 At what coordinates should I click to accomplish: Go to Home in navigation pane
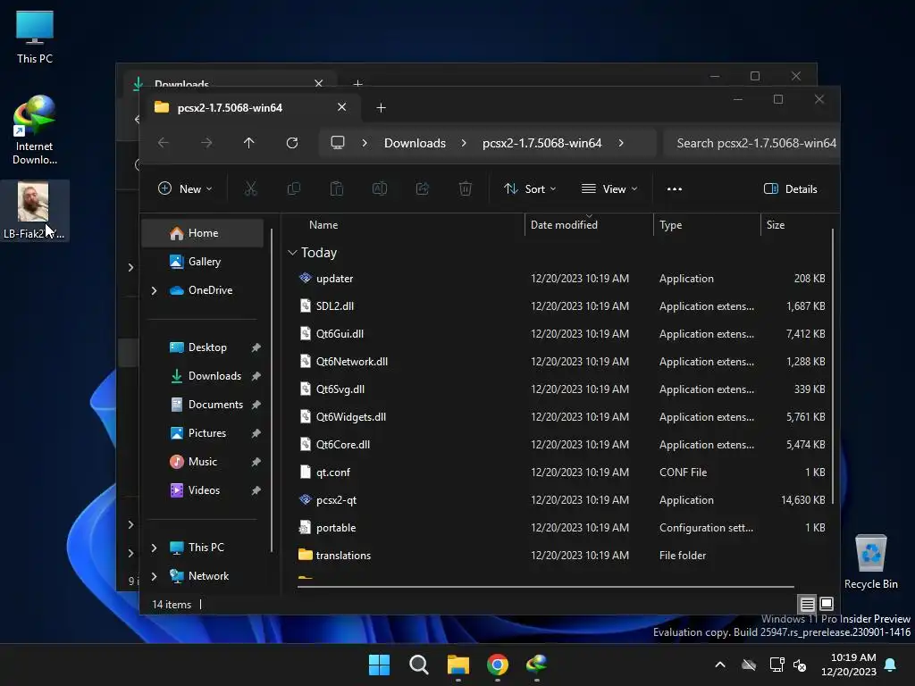click(203, 233)
